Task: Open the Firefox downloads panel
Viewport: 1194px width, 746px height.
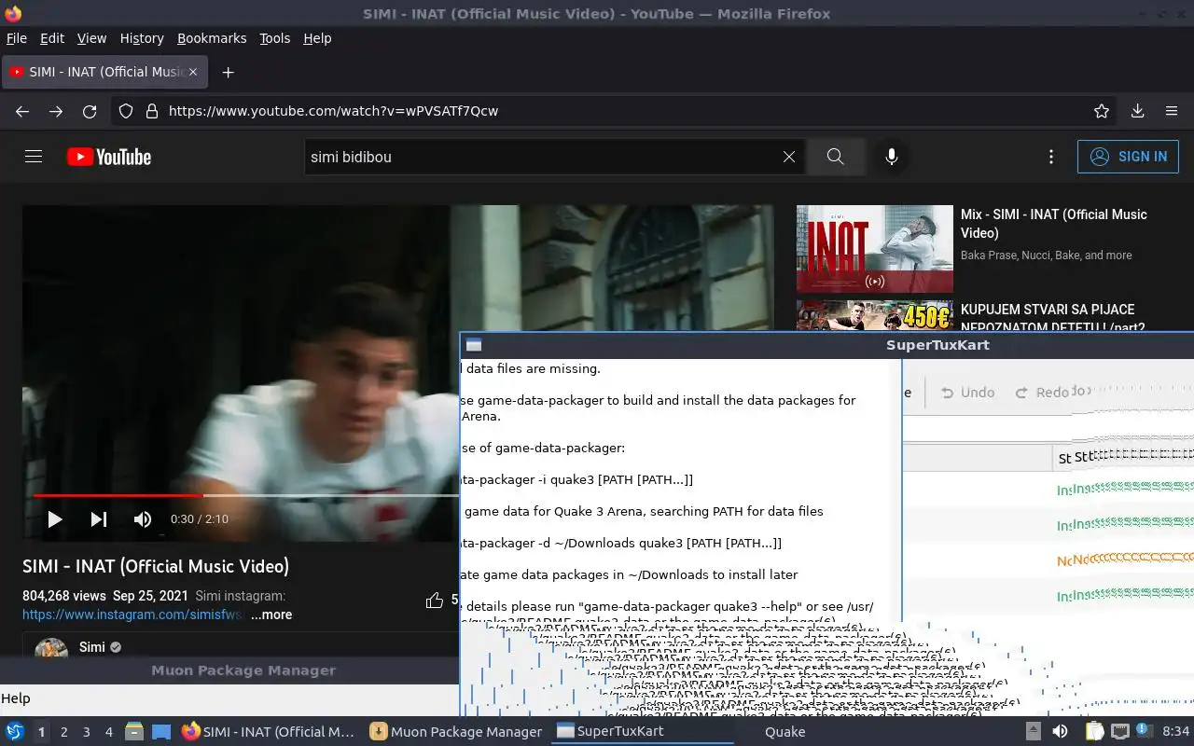Action: [x=1137, y=111]
